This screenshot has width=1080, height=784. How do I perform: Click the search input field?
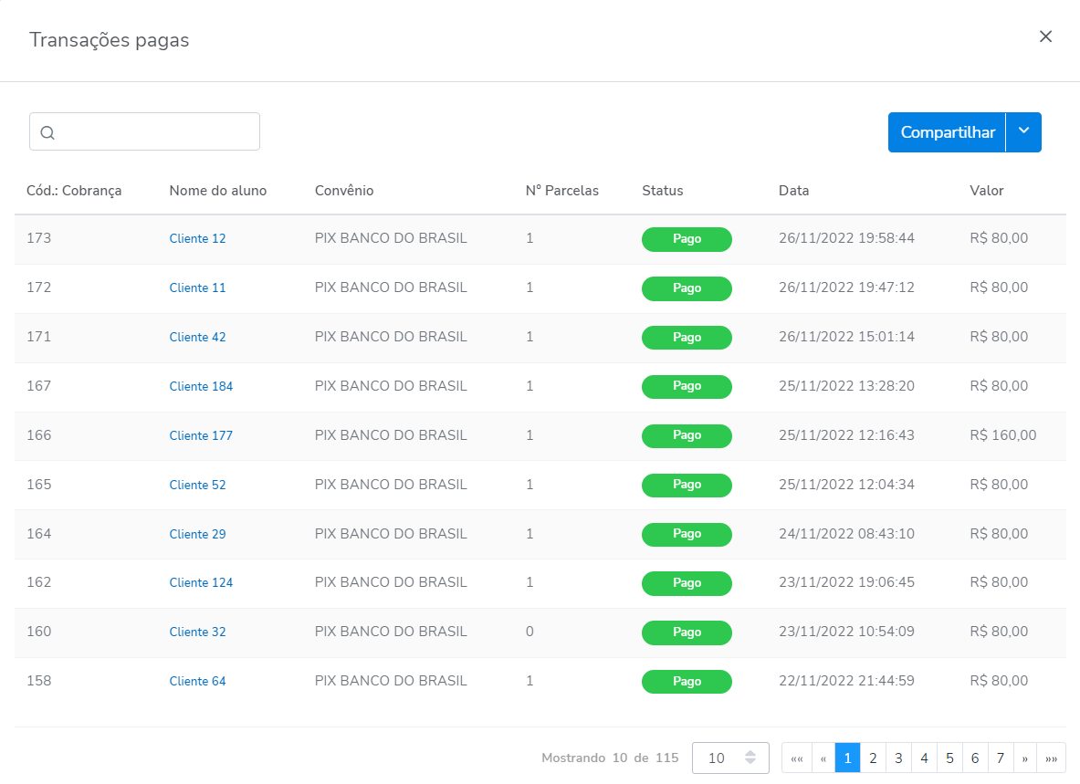(155, 131)
